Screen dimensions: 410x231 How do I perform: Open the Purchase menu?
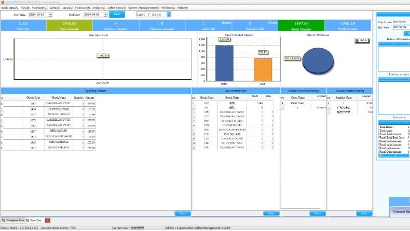click(39, 8)
